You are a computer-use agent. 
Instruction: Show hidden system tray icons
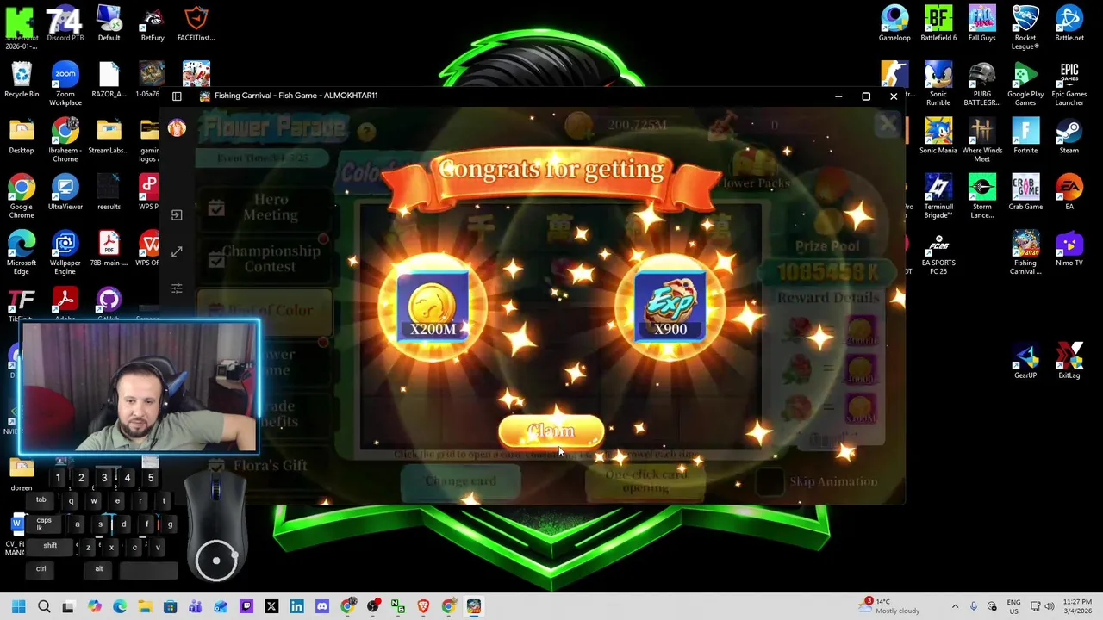click(955, 606)
